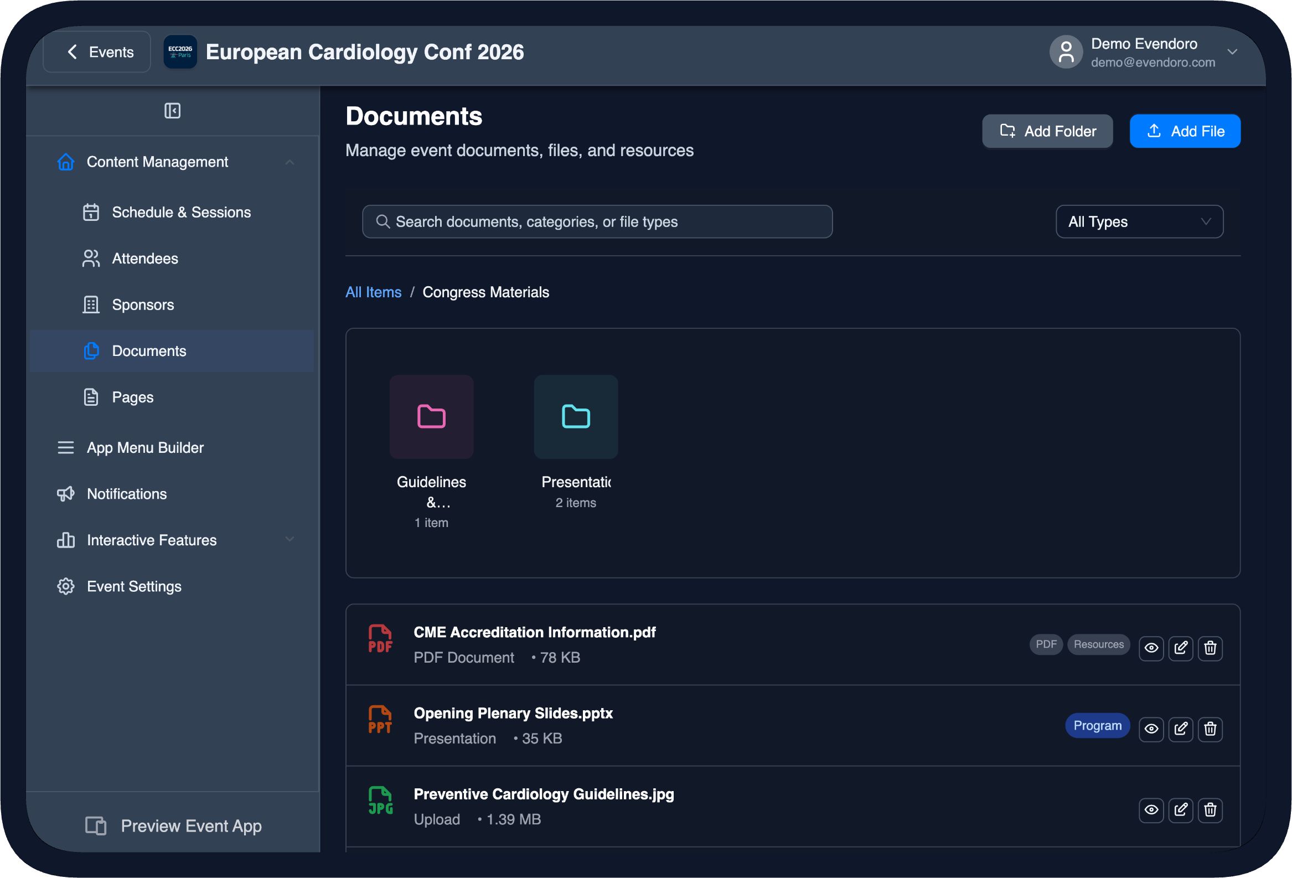Click the '2 items' count under Presentations

(x=576, y=503)
